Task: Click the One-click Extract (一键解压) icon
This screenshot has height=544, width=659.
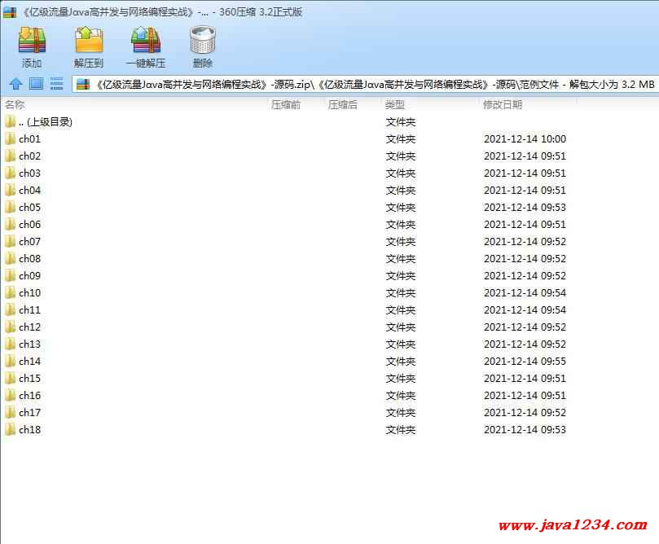Action: tap(145, 41)
